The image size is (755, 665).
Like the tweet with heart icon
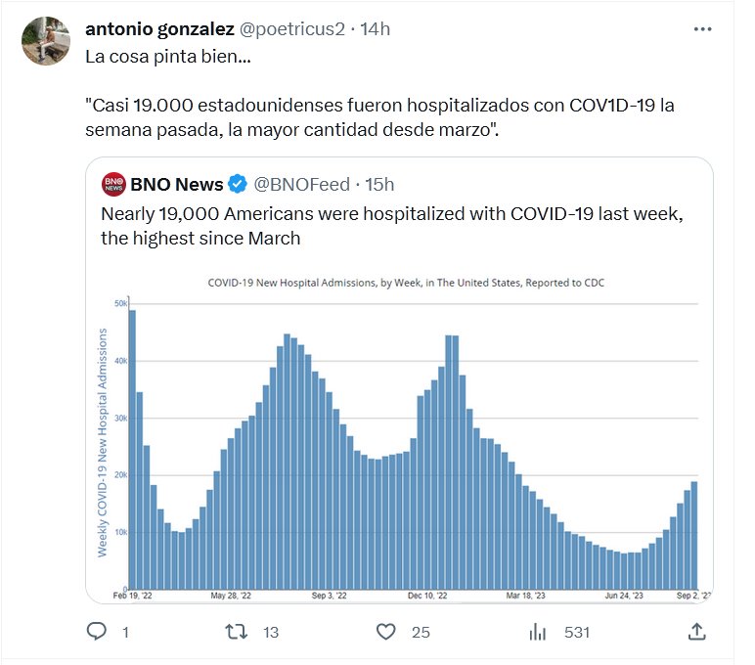[x=387, y=633]
